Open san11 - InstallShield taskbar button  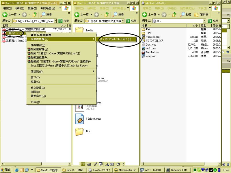tap(152, 170)
